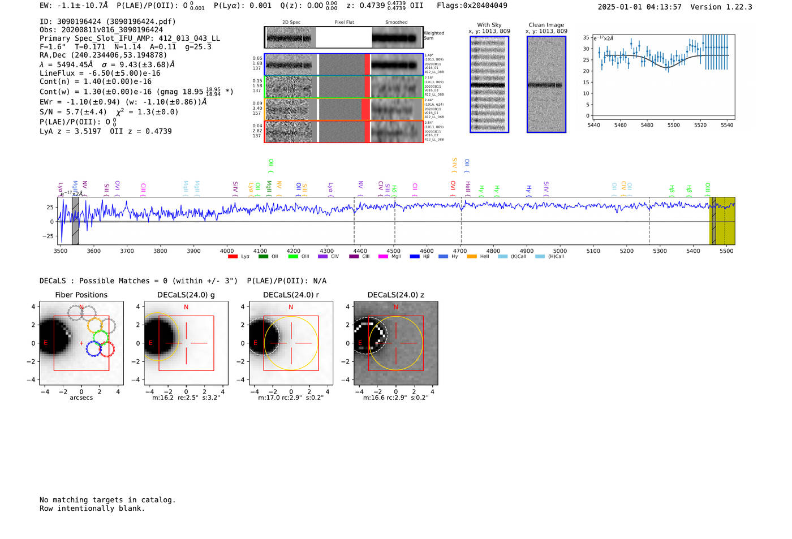Open the DECaLS(24.0) z image

pos(395,343)
